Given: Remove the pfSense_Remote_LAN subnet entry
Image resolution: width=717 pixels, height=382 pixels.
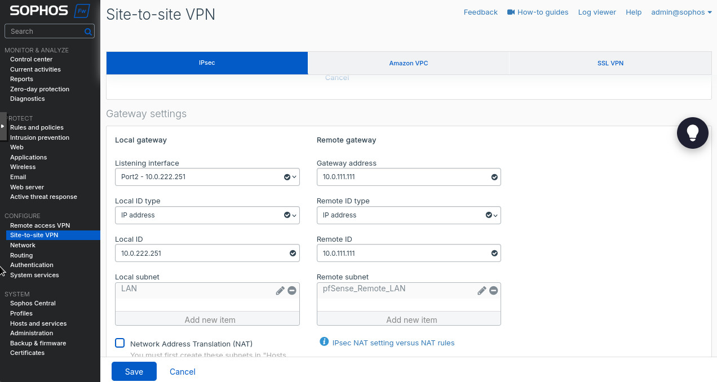Looking at the screenshot, I should click(x=493, y=291).
